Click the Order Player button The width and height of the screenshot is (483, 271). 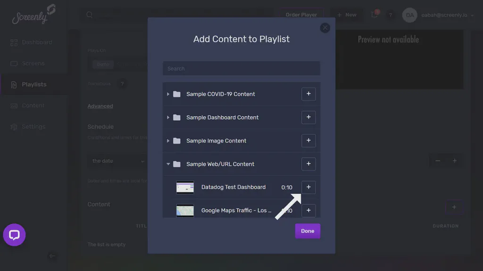301,15
